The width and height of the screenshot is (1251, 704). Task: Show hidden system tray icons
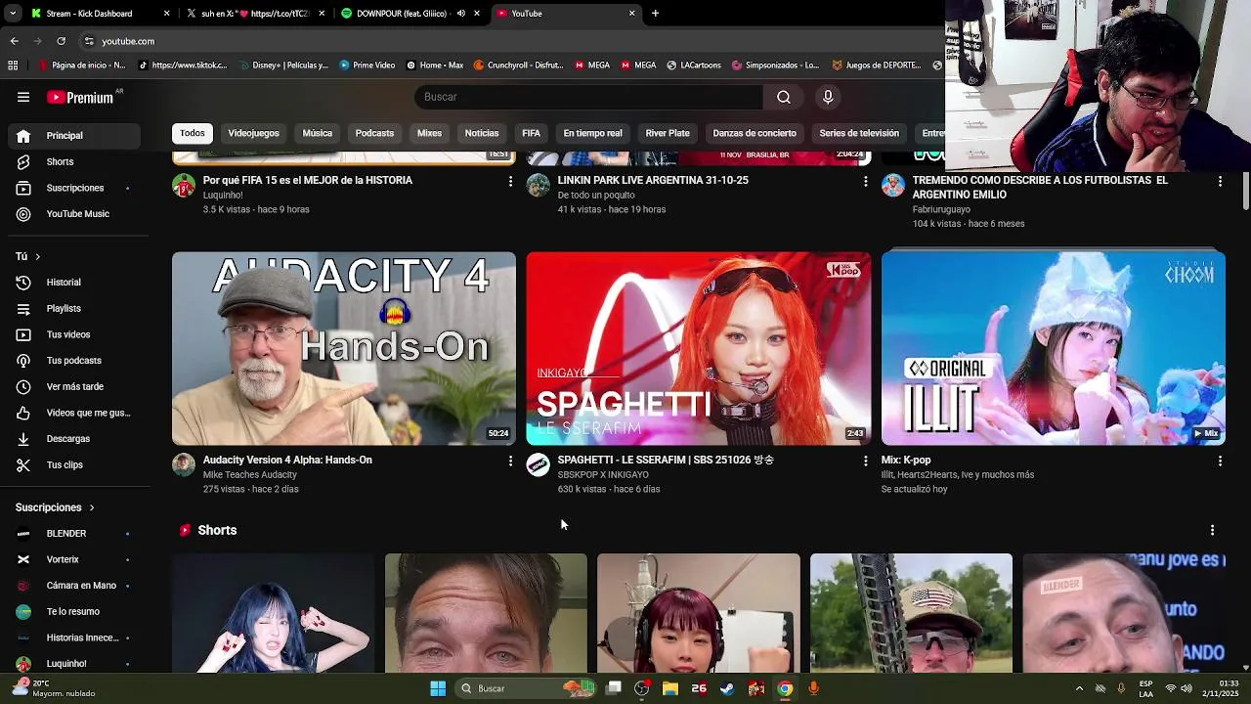click(1079, 688)
